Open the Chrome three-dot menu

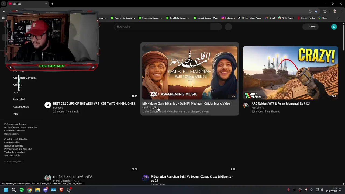click(341, 11)
